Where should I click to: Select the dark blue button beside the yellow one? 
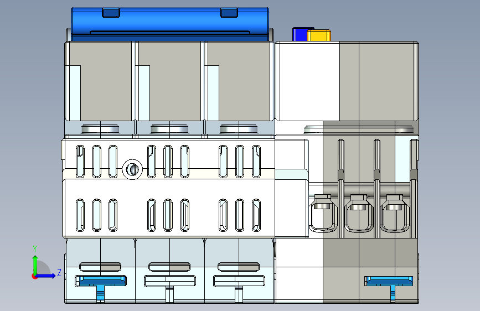tap(300, 34)
